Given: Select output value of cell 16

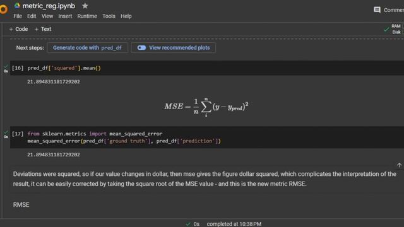Looking at the screenshot, I should (x=54, y=82).
